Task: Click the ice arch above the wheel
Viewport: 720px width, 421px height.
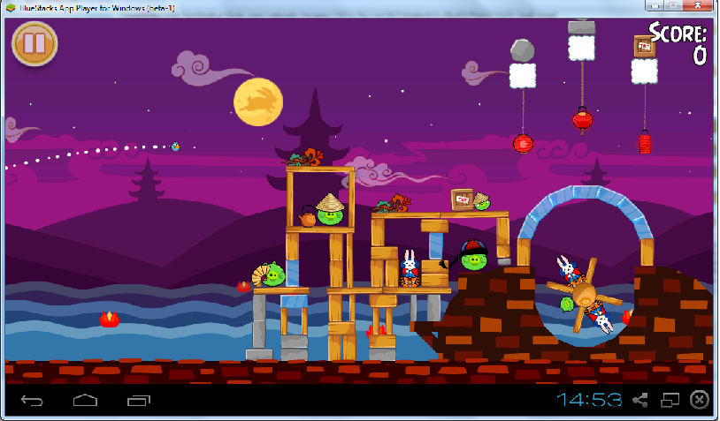Action: pyautogui.click(x=586, y=210)
